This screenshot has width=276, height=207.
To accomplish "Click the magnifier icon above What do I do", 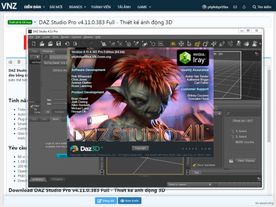I will pyautogui.click(x=228, y=114).
